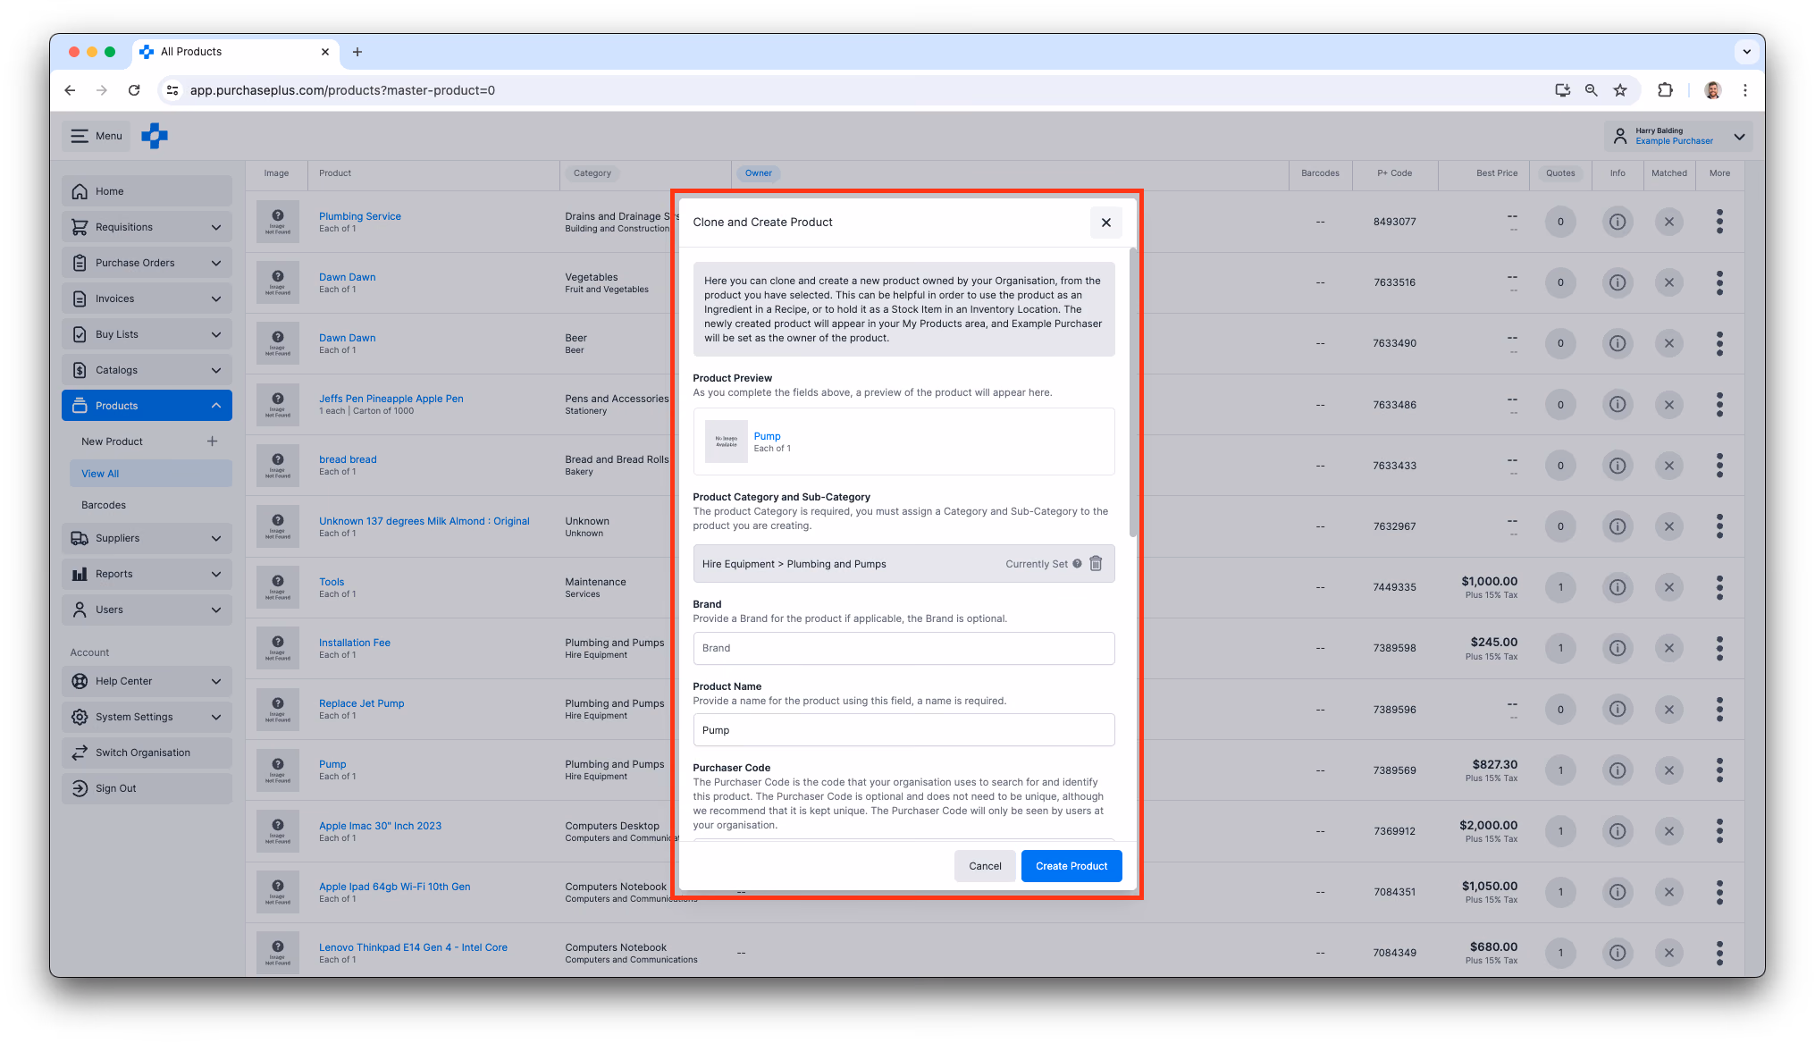1815x1043 pixels.
Task: Open more options for Plumbing Service row
Action: point(1718,222)
